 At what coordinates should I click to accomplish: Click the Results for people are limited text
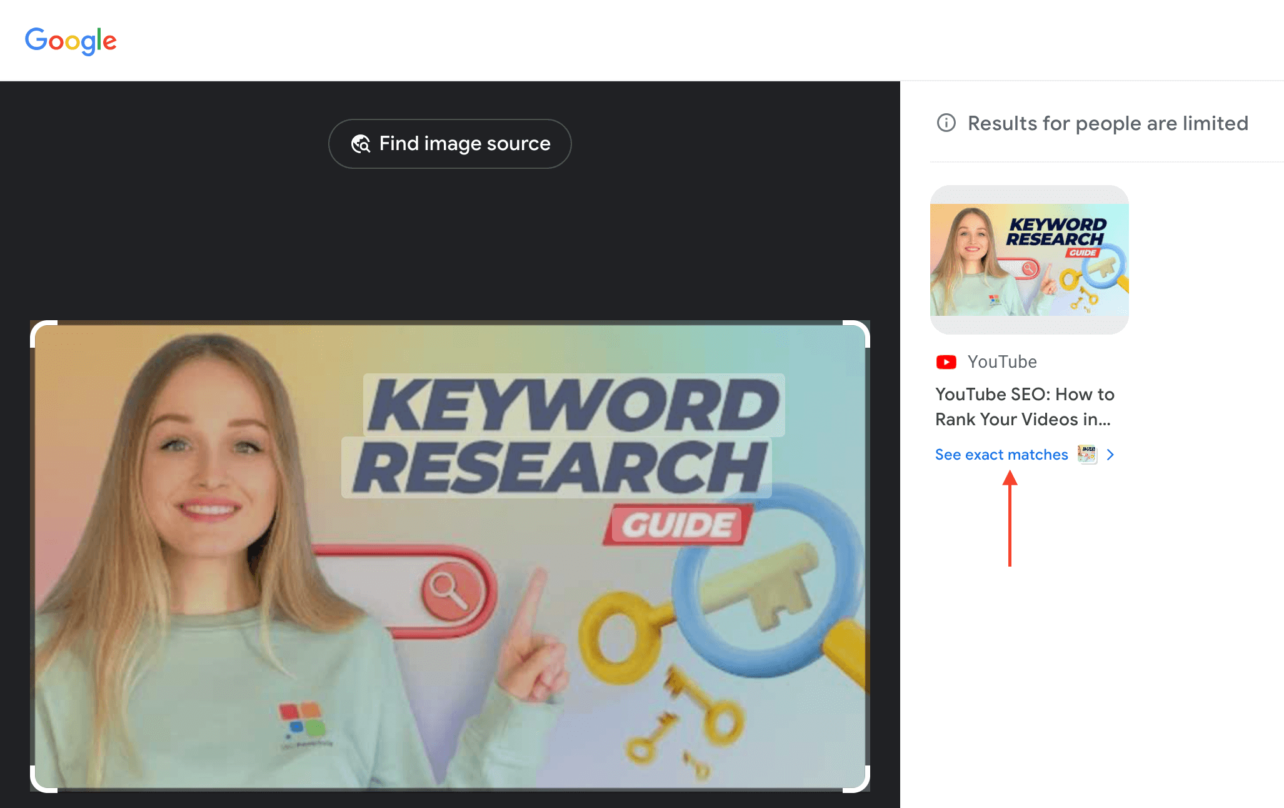[x=1107, y=123]
